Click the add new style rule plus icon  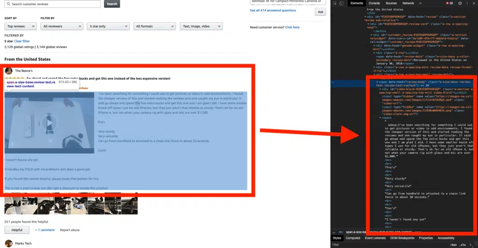471,245
